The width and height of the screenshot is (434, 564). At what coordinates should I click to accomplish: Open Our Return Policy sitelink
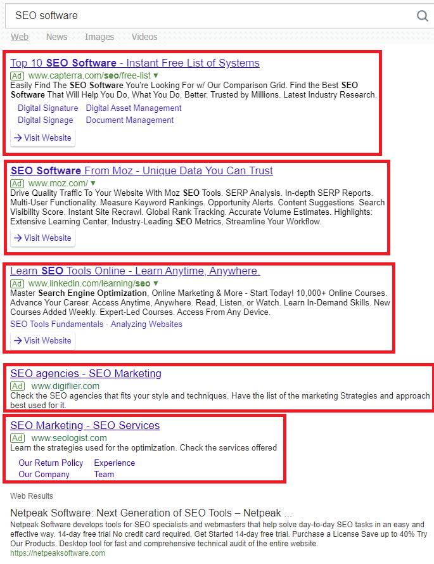coord(51,463)
